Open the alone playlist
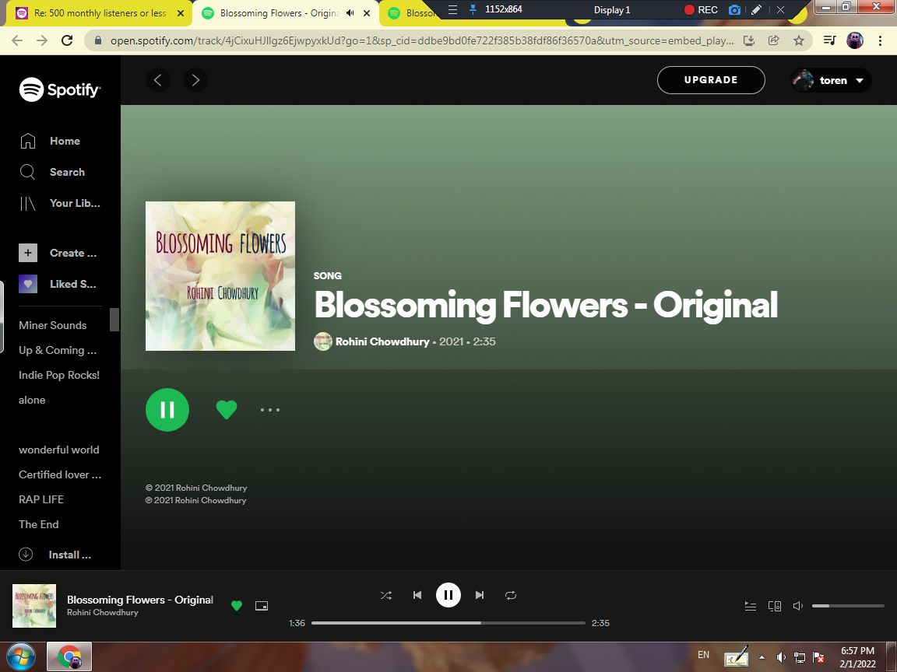 [32, 400]
